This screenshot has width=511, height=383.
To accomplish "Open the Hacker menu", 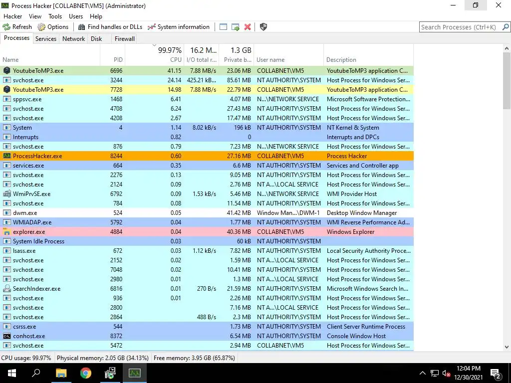I will [x=12, y=16].
